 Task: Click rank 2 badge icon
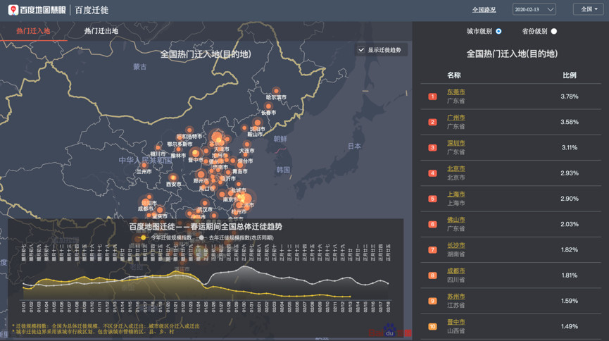click(x=432, y=122)
